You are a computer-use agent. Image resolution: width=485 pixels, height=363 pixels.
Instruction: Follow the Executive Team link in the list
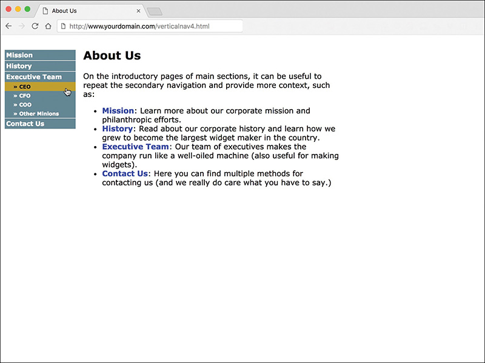135,147
